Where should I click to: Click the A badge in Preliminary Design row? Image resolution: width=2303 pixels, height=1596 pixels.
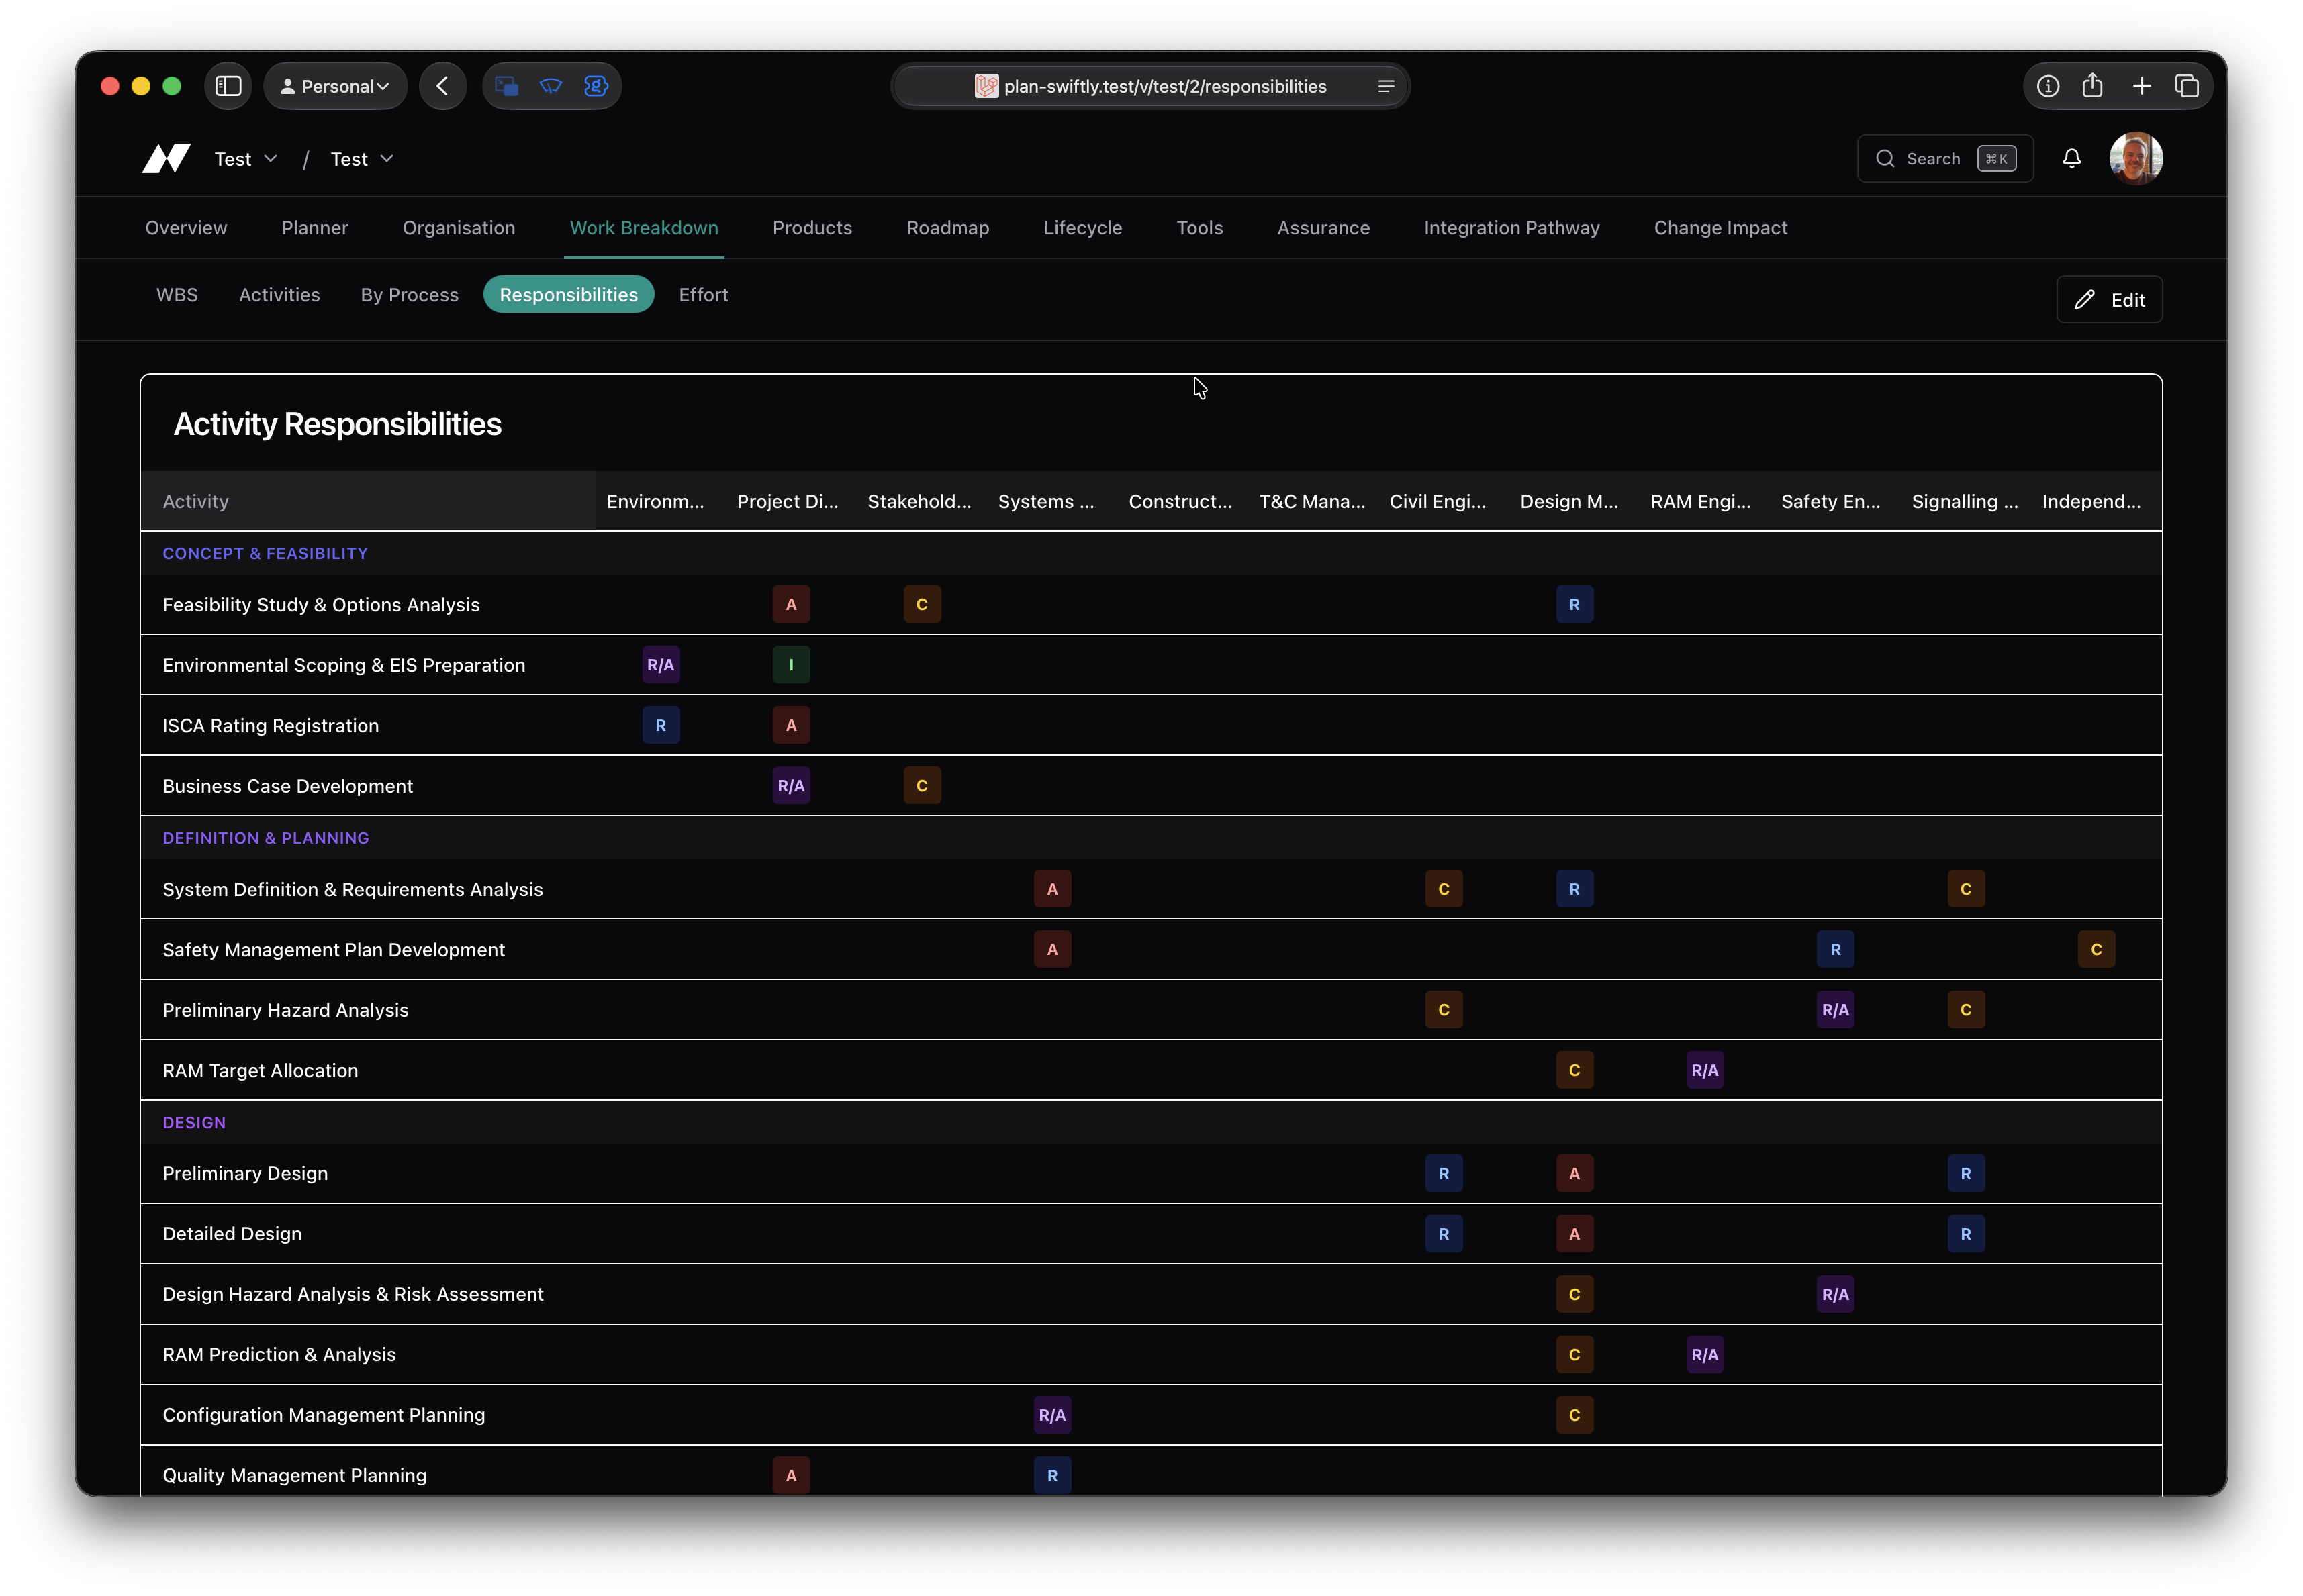point(1574,1173)
